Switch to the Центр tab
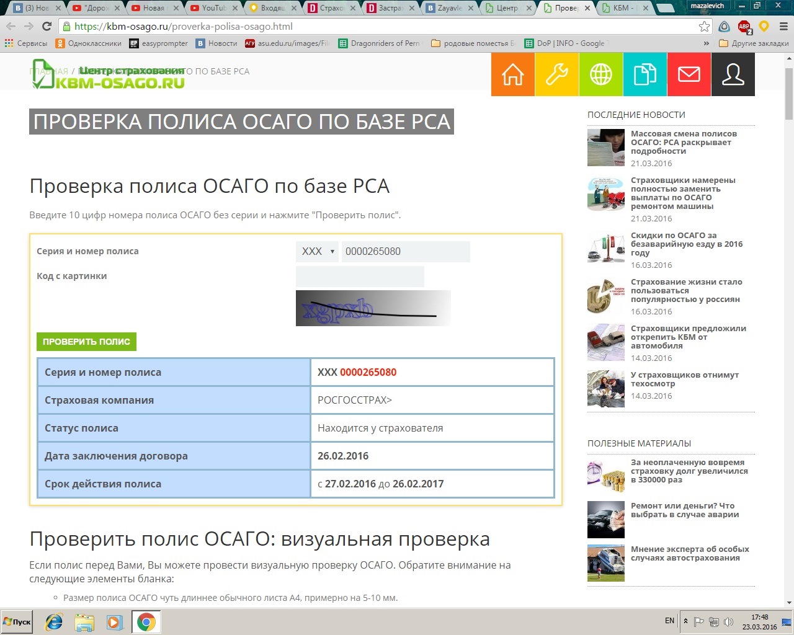Viewport: 794px width, 635px height. 507,8
